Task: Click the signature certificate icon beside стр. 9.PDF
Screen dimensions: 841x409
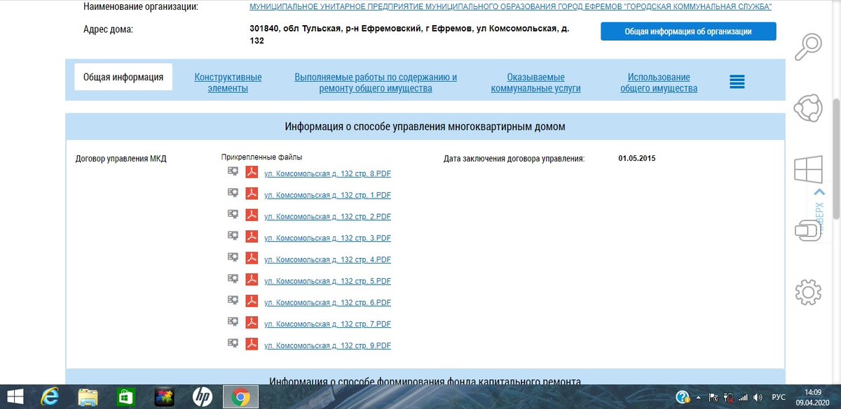Action: tap(233, 343)
